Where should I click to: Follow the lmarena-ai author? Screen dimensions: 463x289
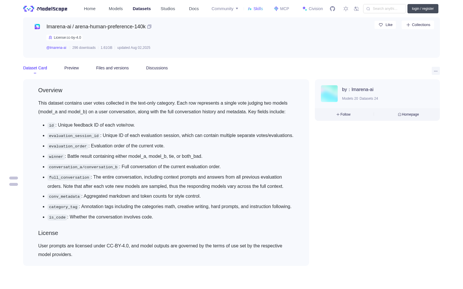343,114
